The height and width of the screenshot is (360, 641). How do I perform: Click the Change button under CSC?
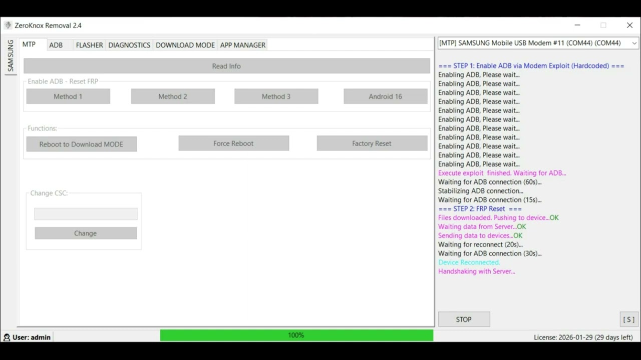click(86, 233)
